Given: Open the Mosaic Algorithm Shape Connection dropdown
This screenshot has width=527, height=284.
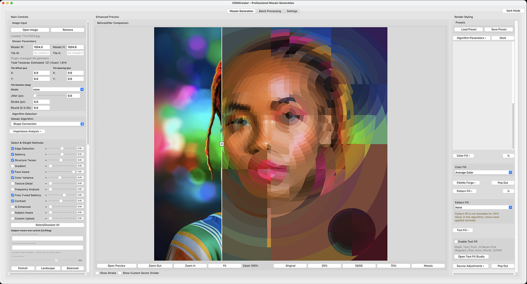Looking at the screenshot, I should coord(47,124).
